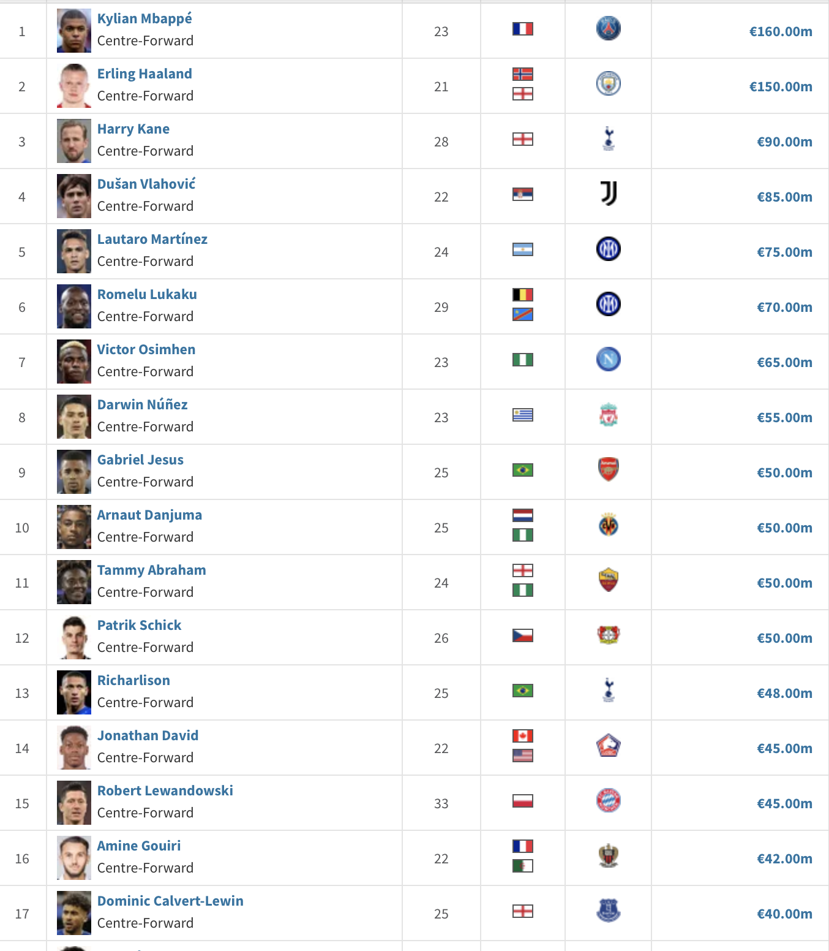
Task: Click the Arsenal club crest
Action: [608, 469]
